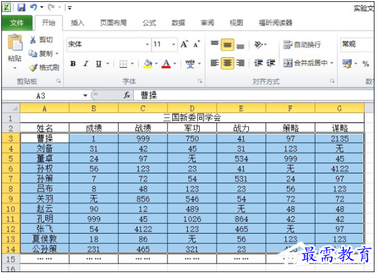Open the font color dropdown arrow

(x=175, y=63)
